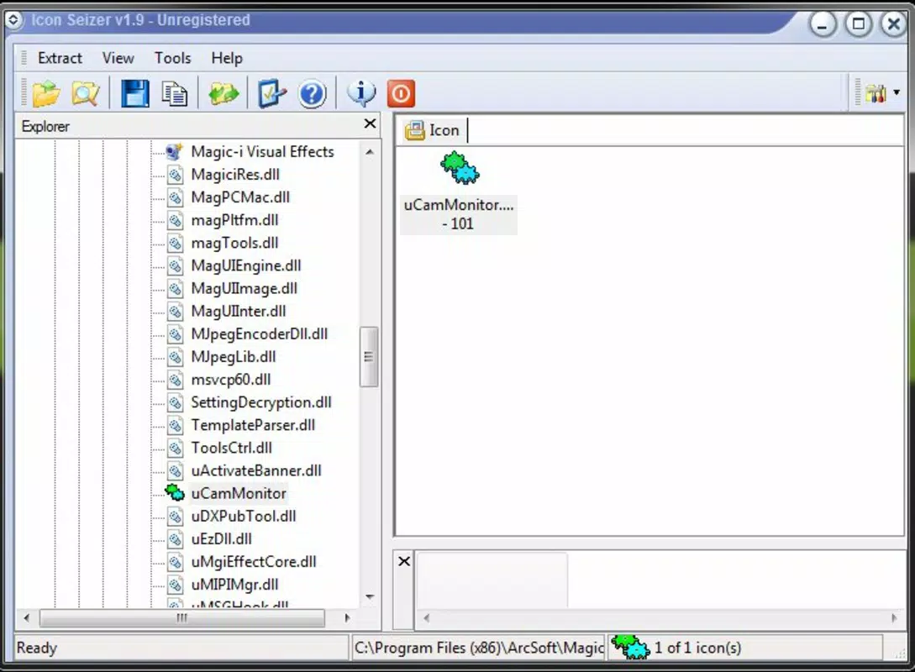Open the View menu
Image resolution: width=915 pixels, height=672 pixels.
(118, 58)
